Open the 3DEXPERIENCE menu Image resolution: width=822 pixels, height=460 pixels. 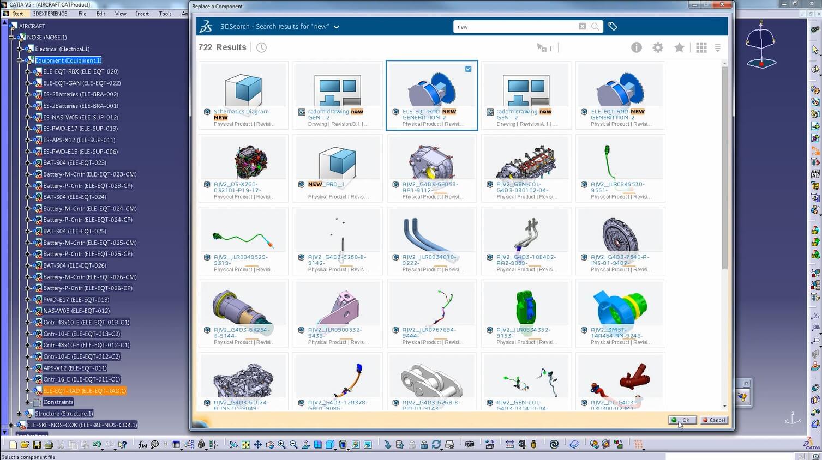click(x=50, y=14)
